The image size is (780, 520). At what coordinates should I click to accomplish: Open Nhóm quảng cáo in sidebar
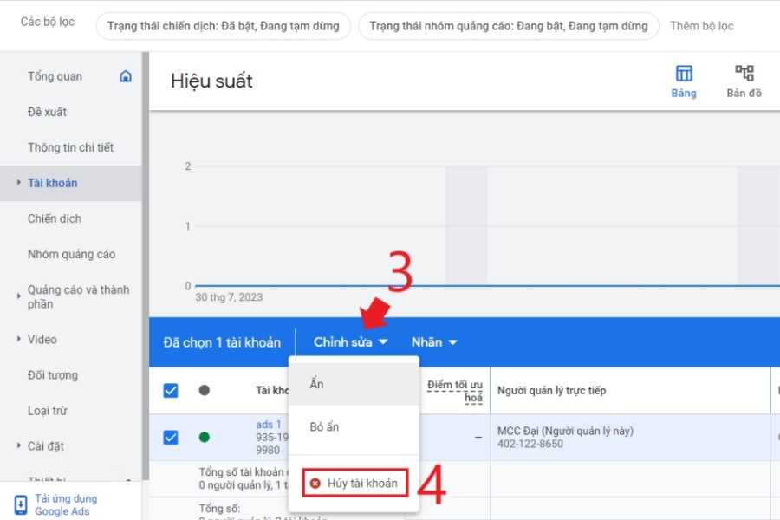(72, 254)
